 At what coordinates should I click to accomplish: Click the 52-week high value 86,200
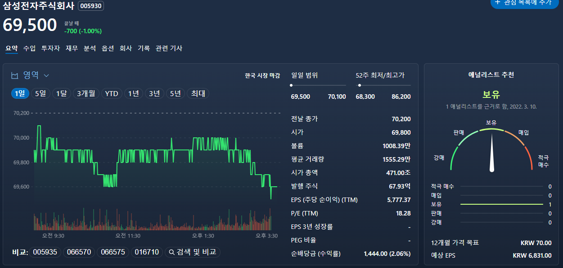401,97
